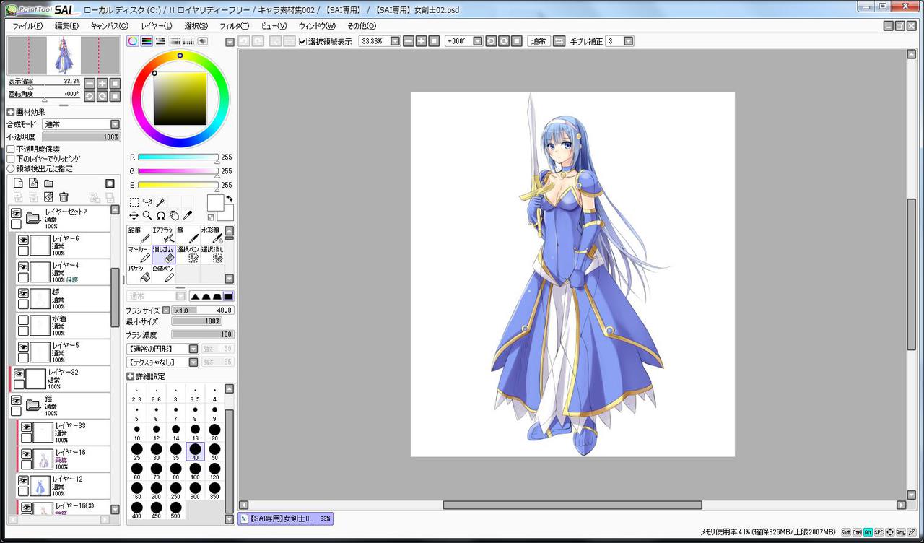Choose the マーカー marker tool

[x=139, y=254]
